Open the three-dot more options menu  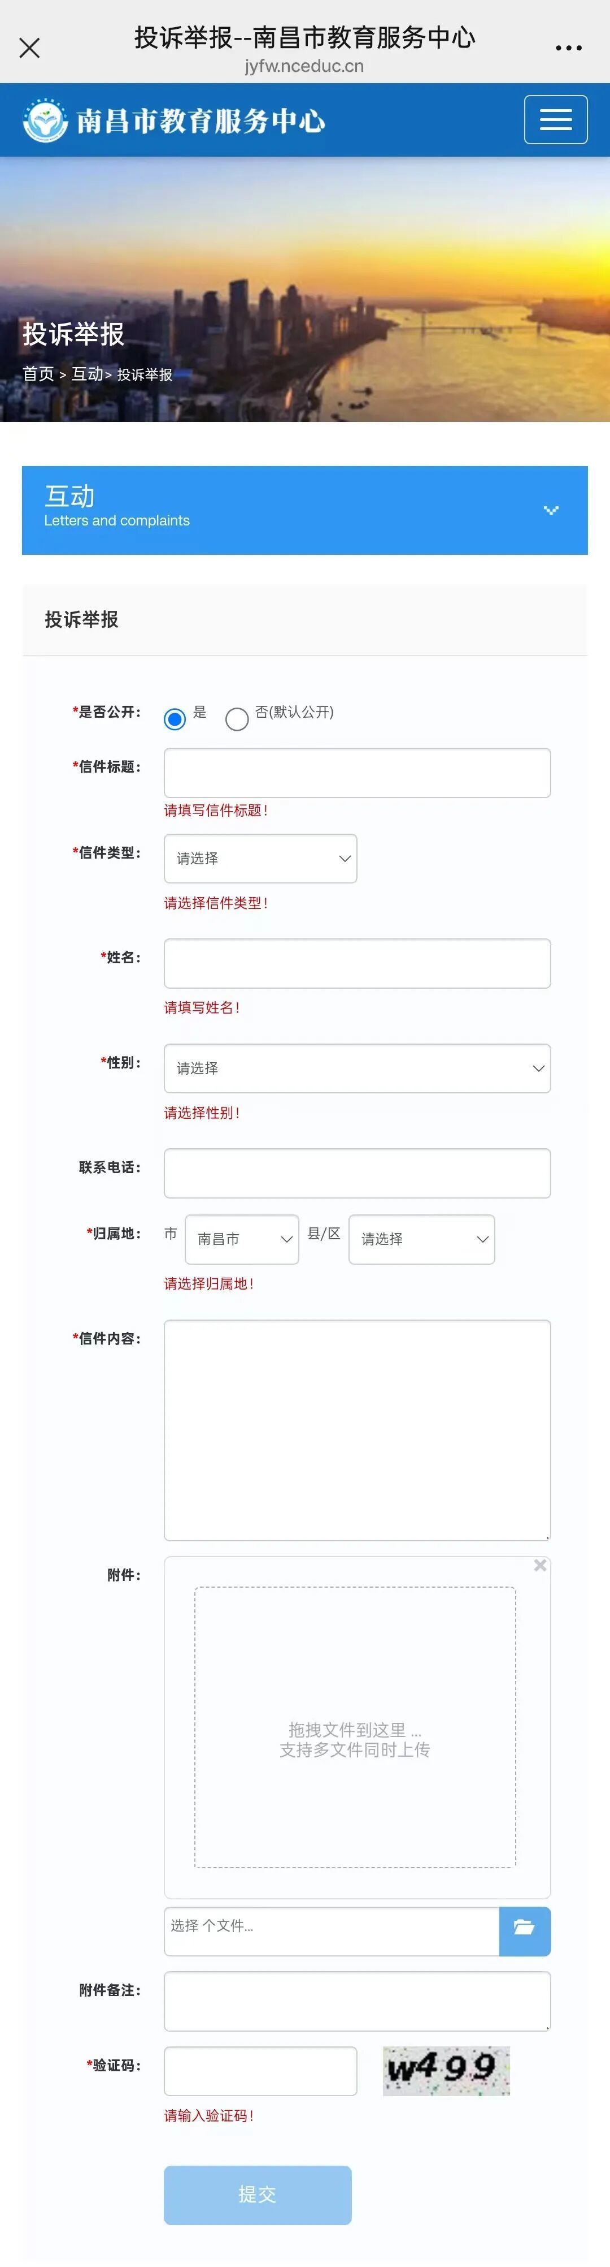569,49
